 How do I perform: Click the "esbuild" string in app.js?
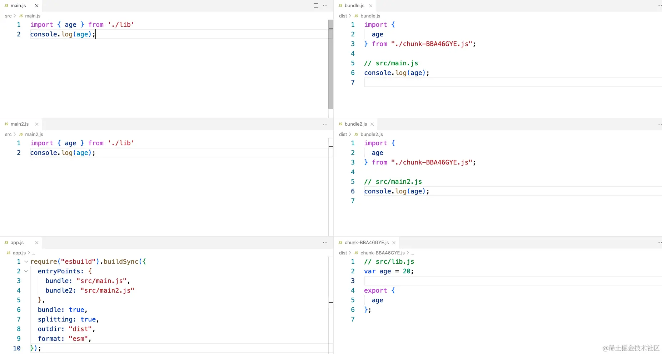click(x=78, y=262)
